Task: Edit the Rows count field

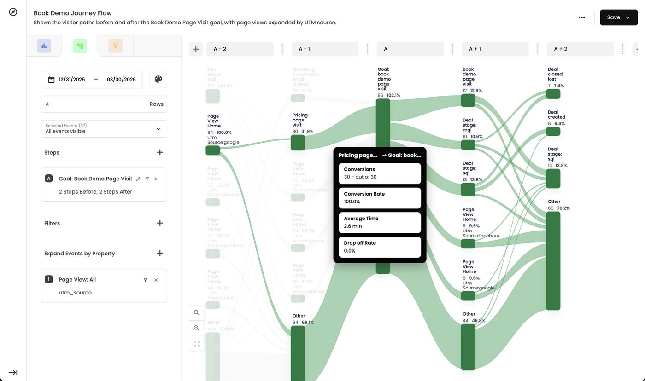Action: pos(104,104)
